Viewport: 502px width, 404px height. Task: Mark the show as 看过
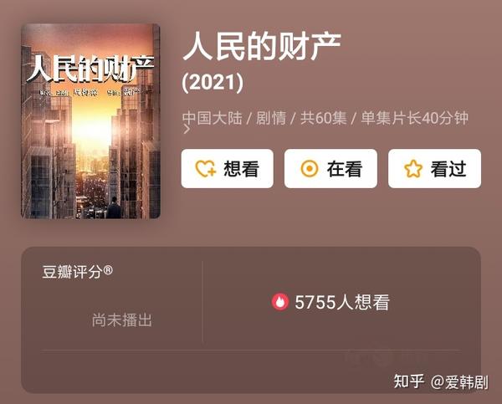pos(434,168)
